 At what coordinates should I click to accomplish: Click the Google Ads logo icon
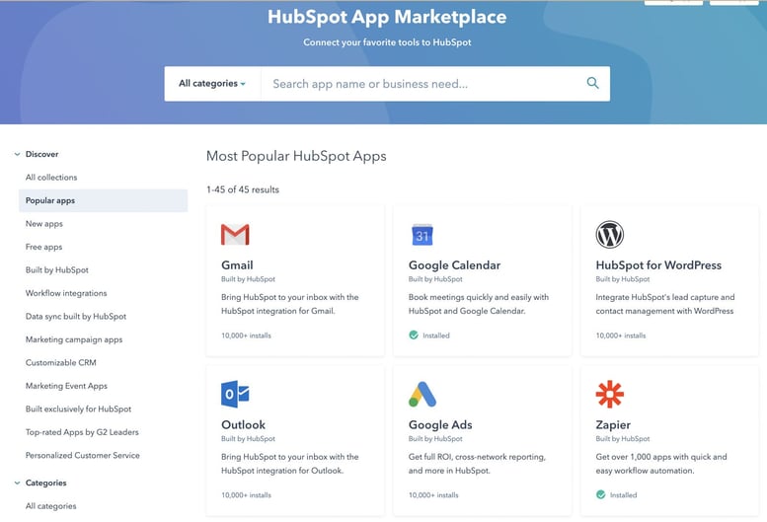tap(422, 395)
